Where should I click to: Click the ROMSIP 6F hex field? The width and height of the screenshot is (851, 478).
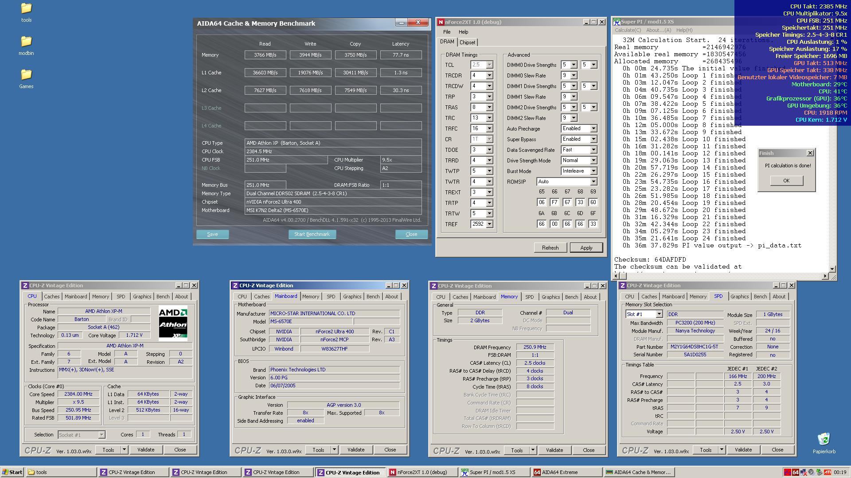click(x=593, y=224)
